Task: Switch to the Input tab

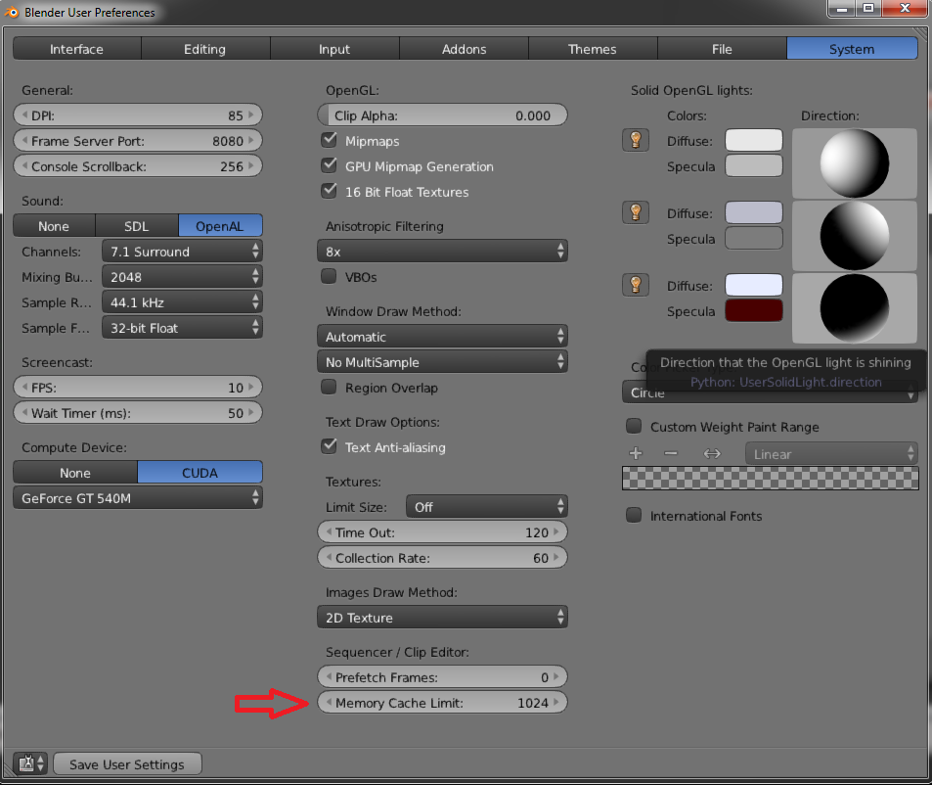Action: tap(334, 49)
